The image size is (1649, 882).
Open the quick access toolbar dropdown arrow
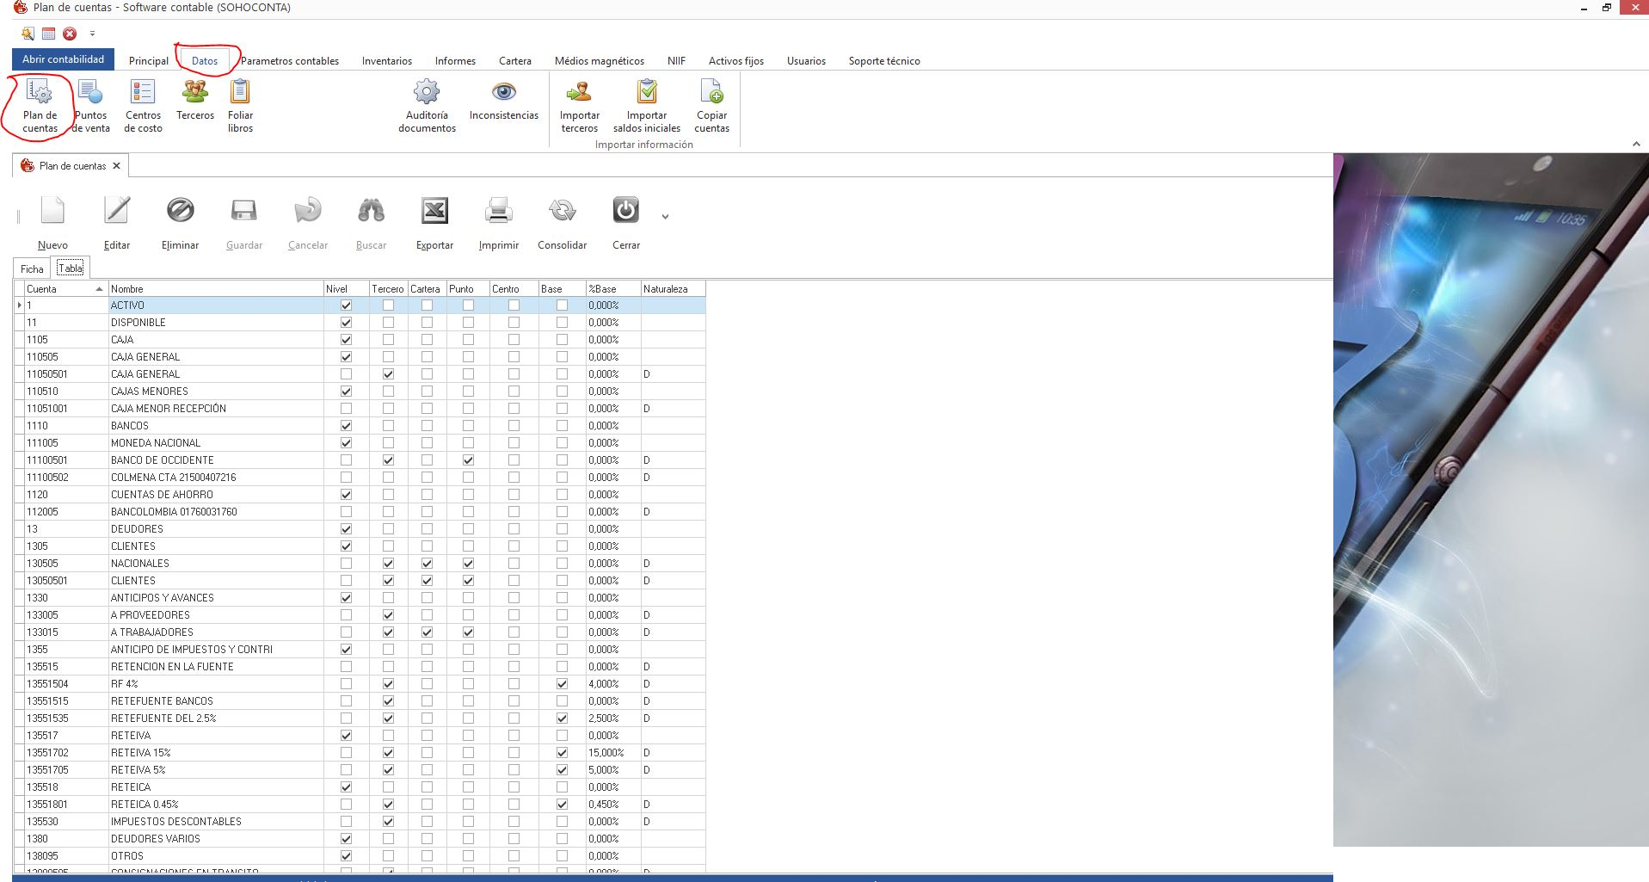tap(92, 34)
